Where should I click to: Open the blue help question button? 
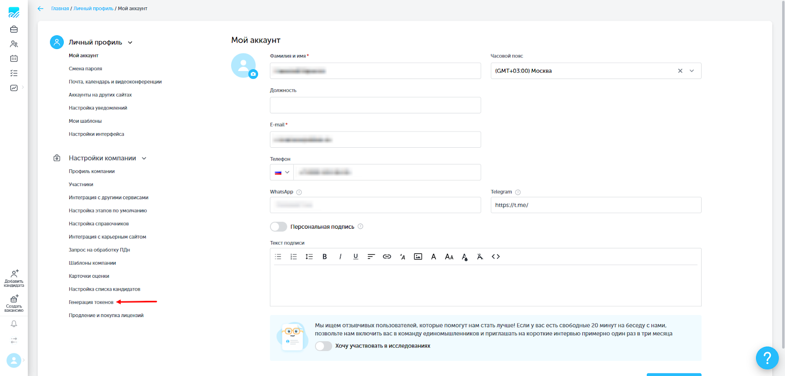[767, 358]
